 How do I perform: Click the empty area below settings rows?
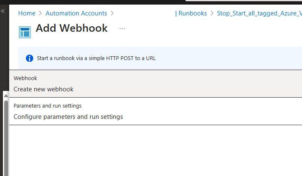pyautogui.click(x=155, y=150)
